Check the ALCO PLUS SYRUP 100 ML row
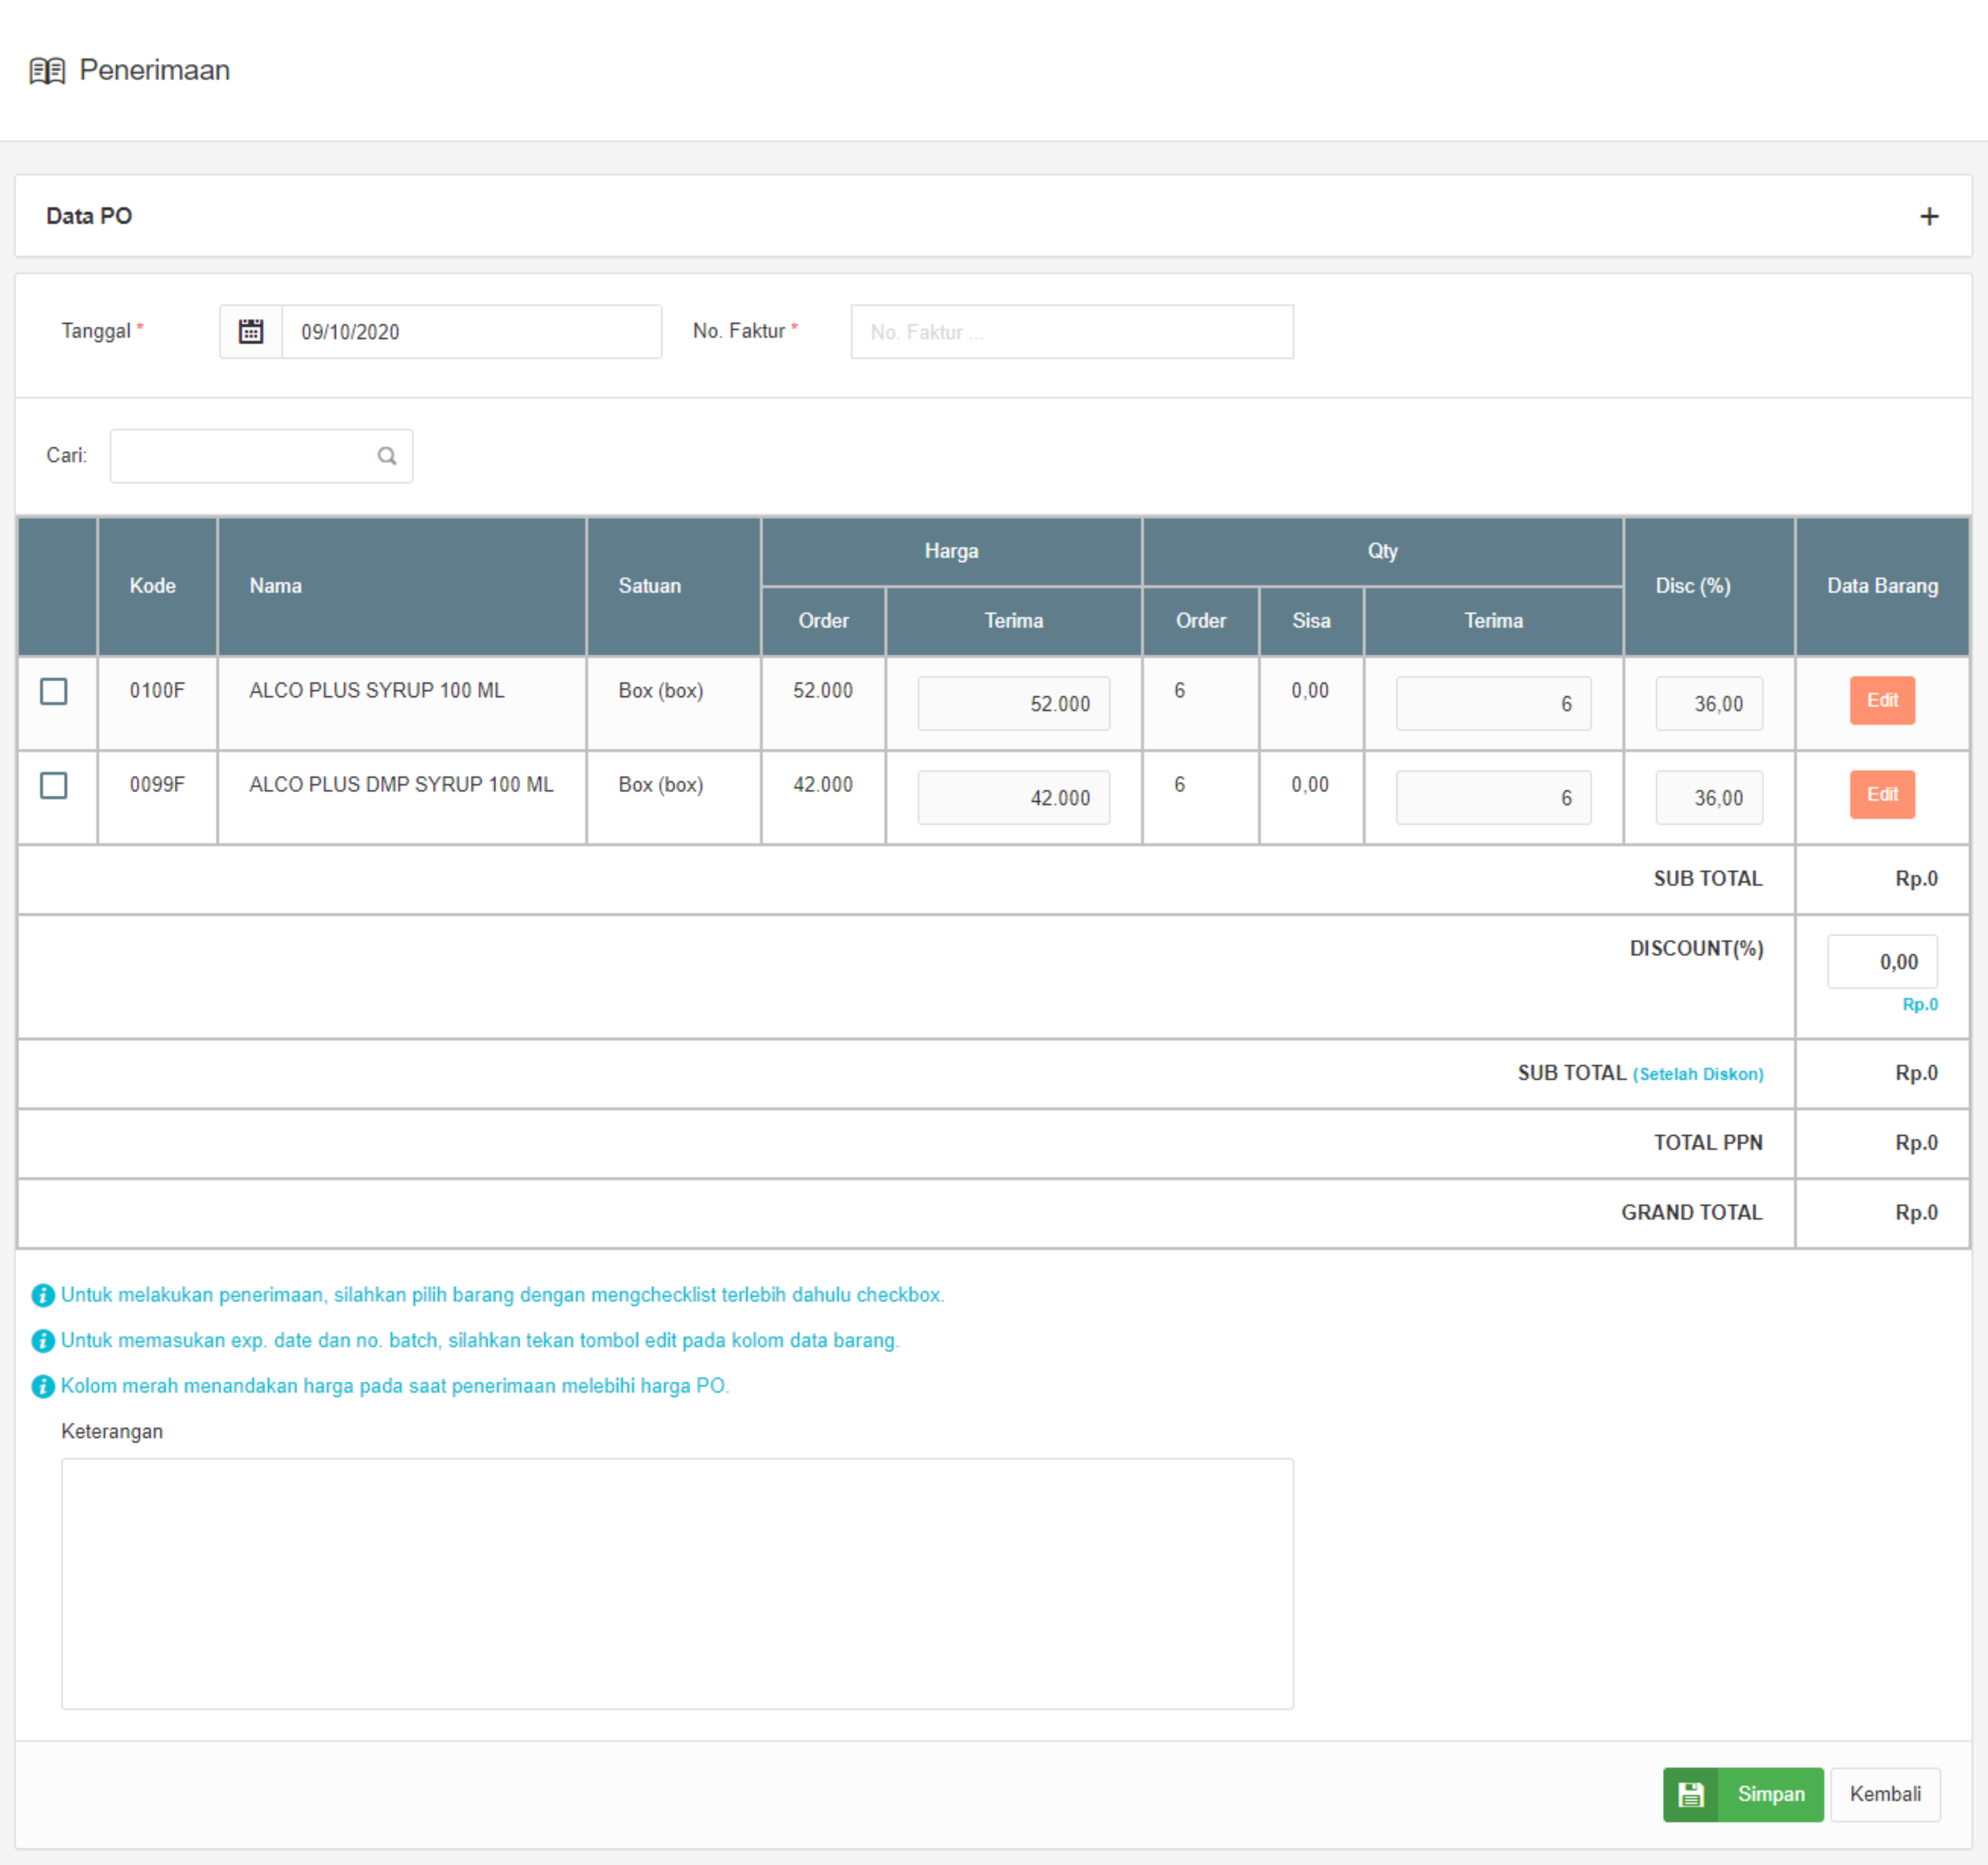 [x=54, y=691]
